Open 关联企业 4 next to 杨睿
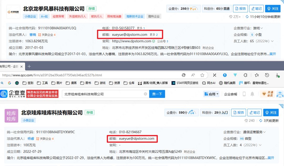The width and height of the screenshot is (284, 166). pyautogui.click(x=45, y=139)
